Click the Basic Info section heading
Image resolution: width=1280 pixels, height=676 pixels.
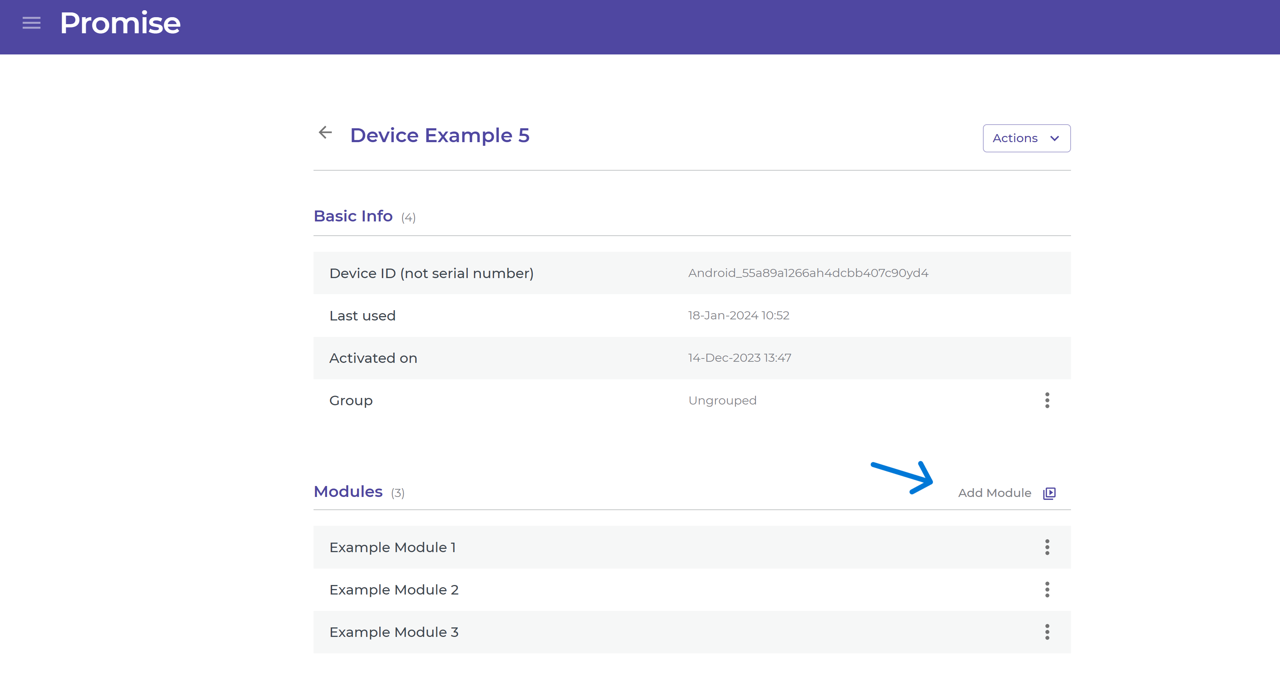(353, 216)
